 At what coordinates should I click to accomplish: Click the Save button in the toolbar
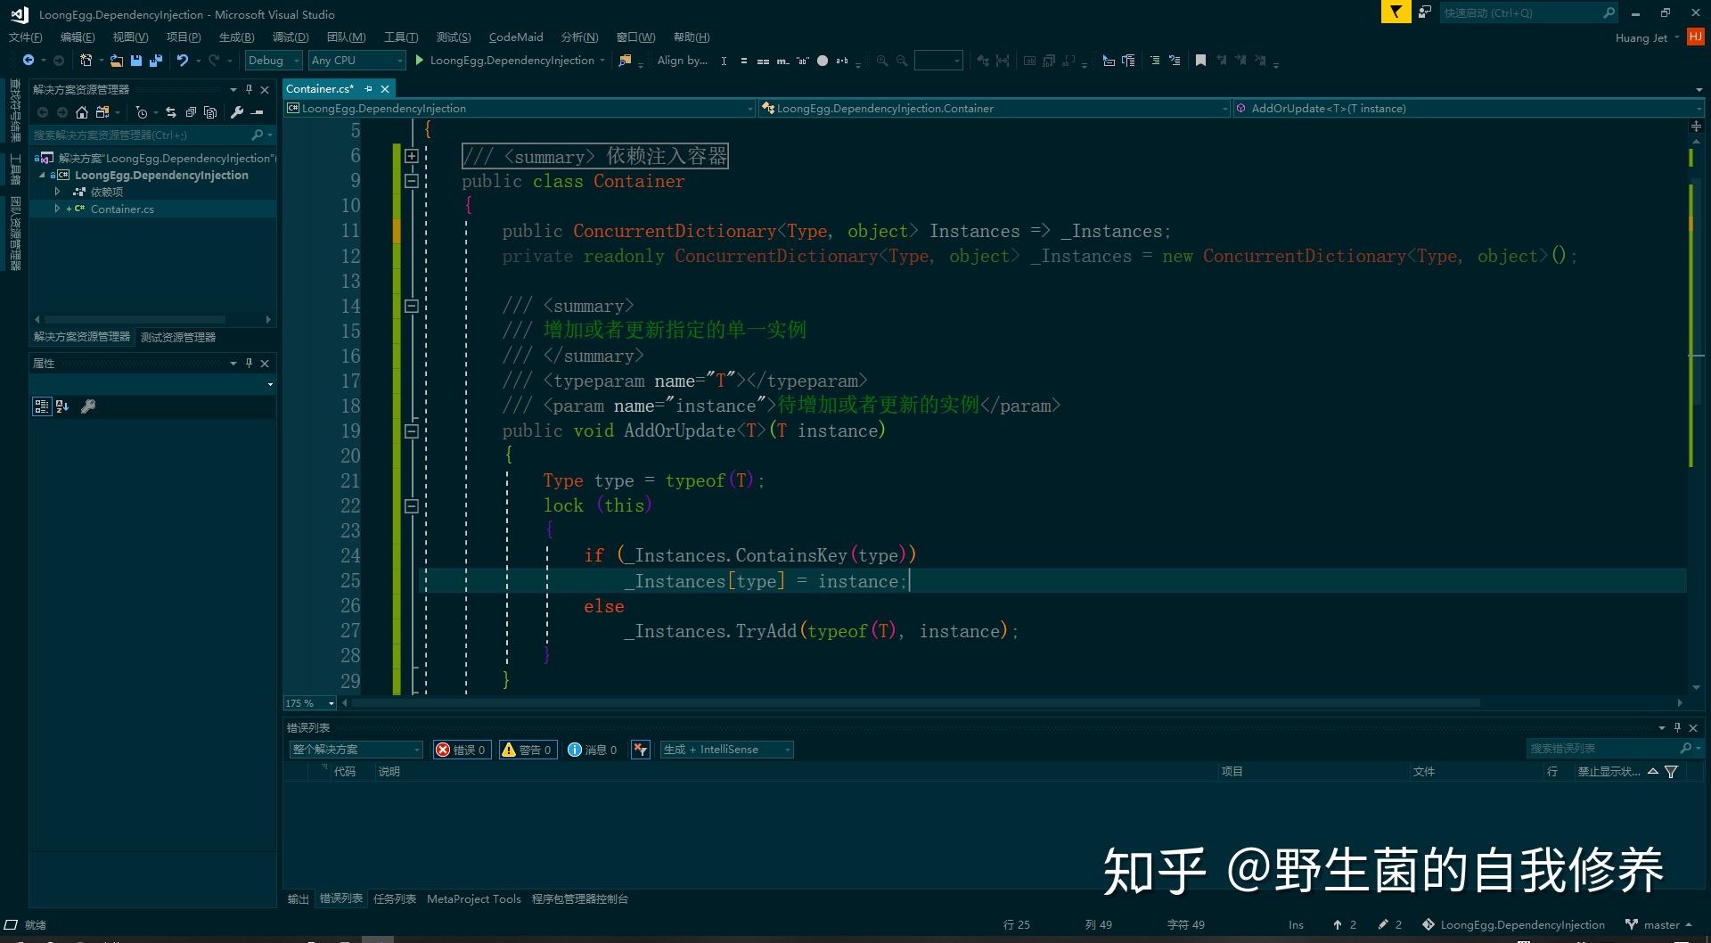(x=135, y=60)
